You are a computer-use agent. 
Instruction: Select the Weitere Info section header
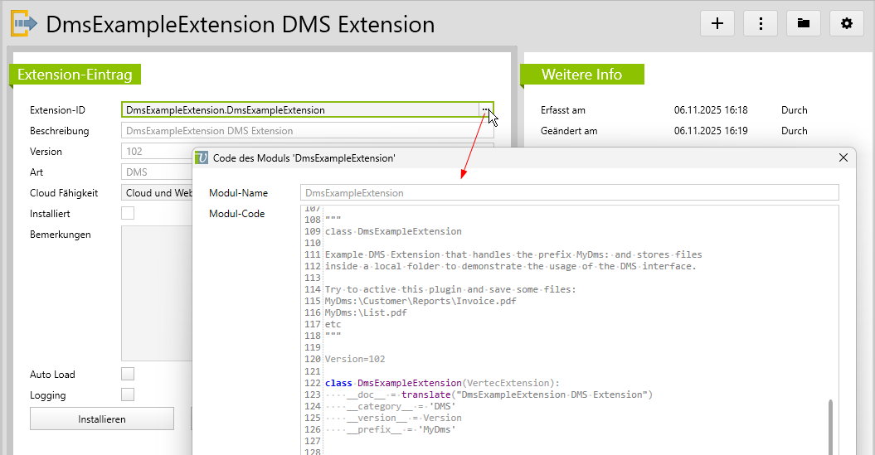pos(581,75)
